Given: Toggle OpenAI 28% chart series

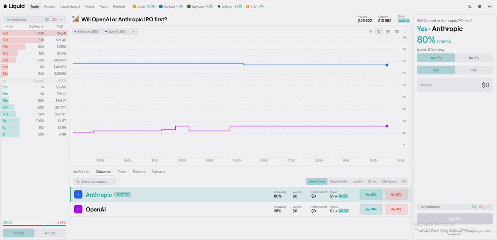Looking at the screenshot, I should point(115,31).
